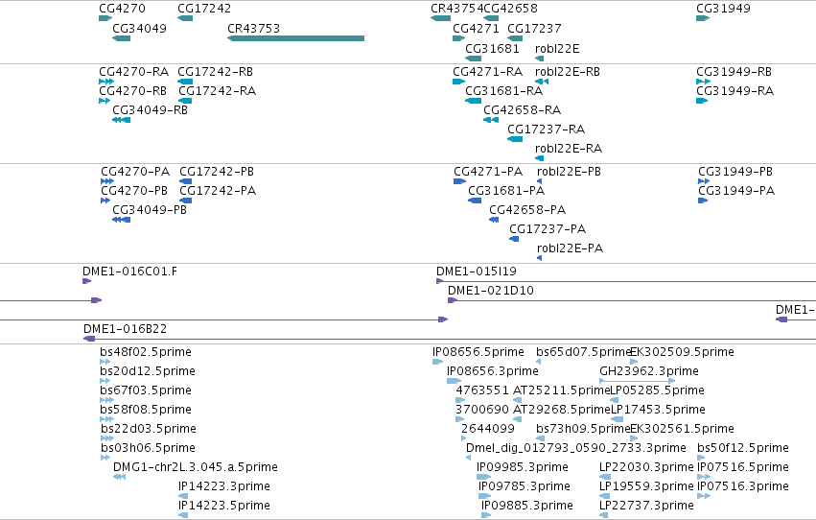This screenshot has width=816, height=520.
Task: Click transcript CG17242-RB
Action: (215, 71)
